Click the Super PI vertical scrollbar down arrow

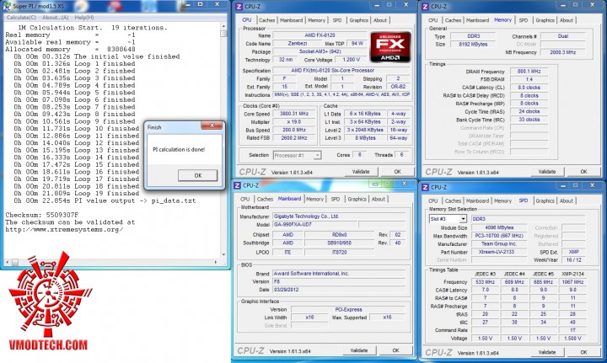click(x=223, y=255)
